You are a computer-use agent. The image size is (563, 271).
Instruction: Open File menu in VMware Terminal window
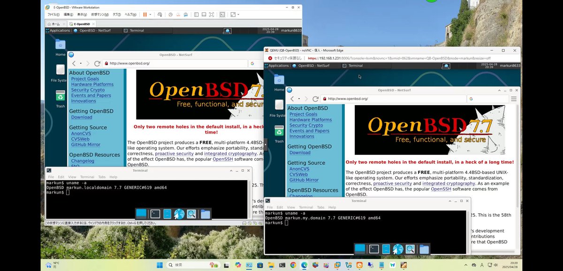click(51, 177)
